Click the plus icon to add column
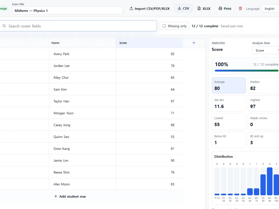The height and width of the screenshot is (209, 279). point(194,43)
